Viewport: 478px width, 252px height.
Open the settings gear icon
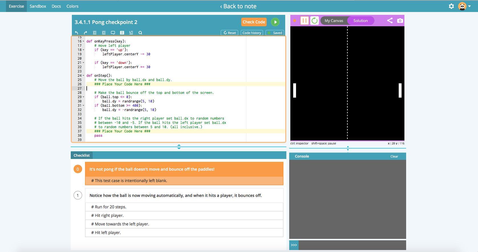pyautogui.click(x=451, y=6)
